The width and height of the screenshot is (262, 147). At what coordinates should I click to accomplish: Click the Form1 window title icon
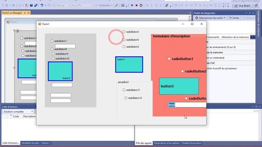pos(40,24)
